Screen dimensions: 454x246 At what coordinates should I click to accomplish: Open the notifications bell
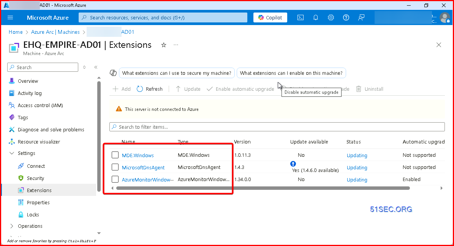[316, 18]
